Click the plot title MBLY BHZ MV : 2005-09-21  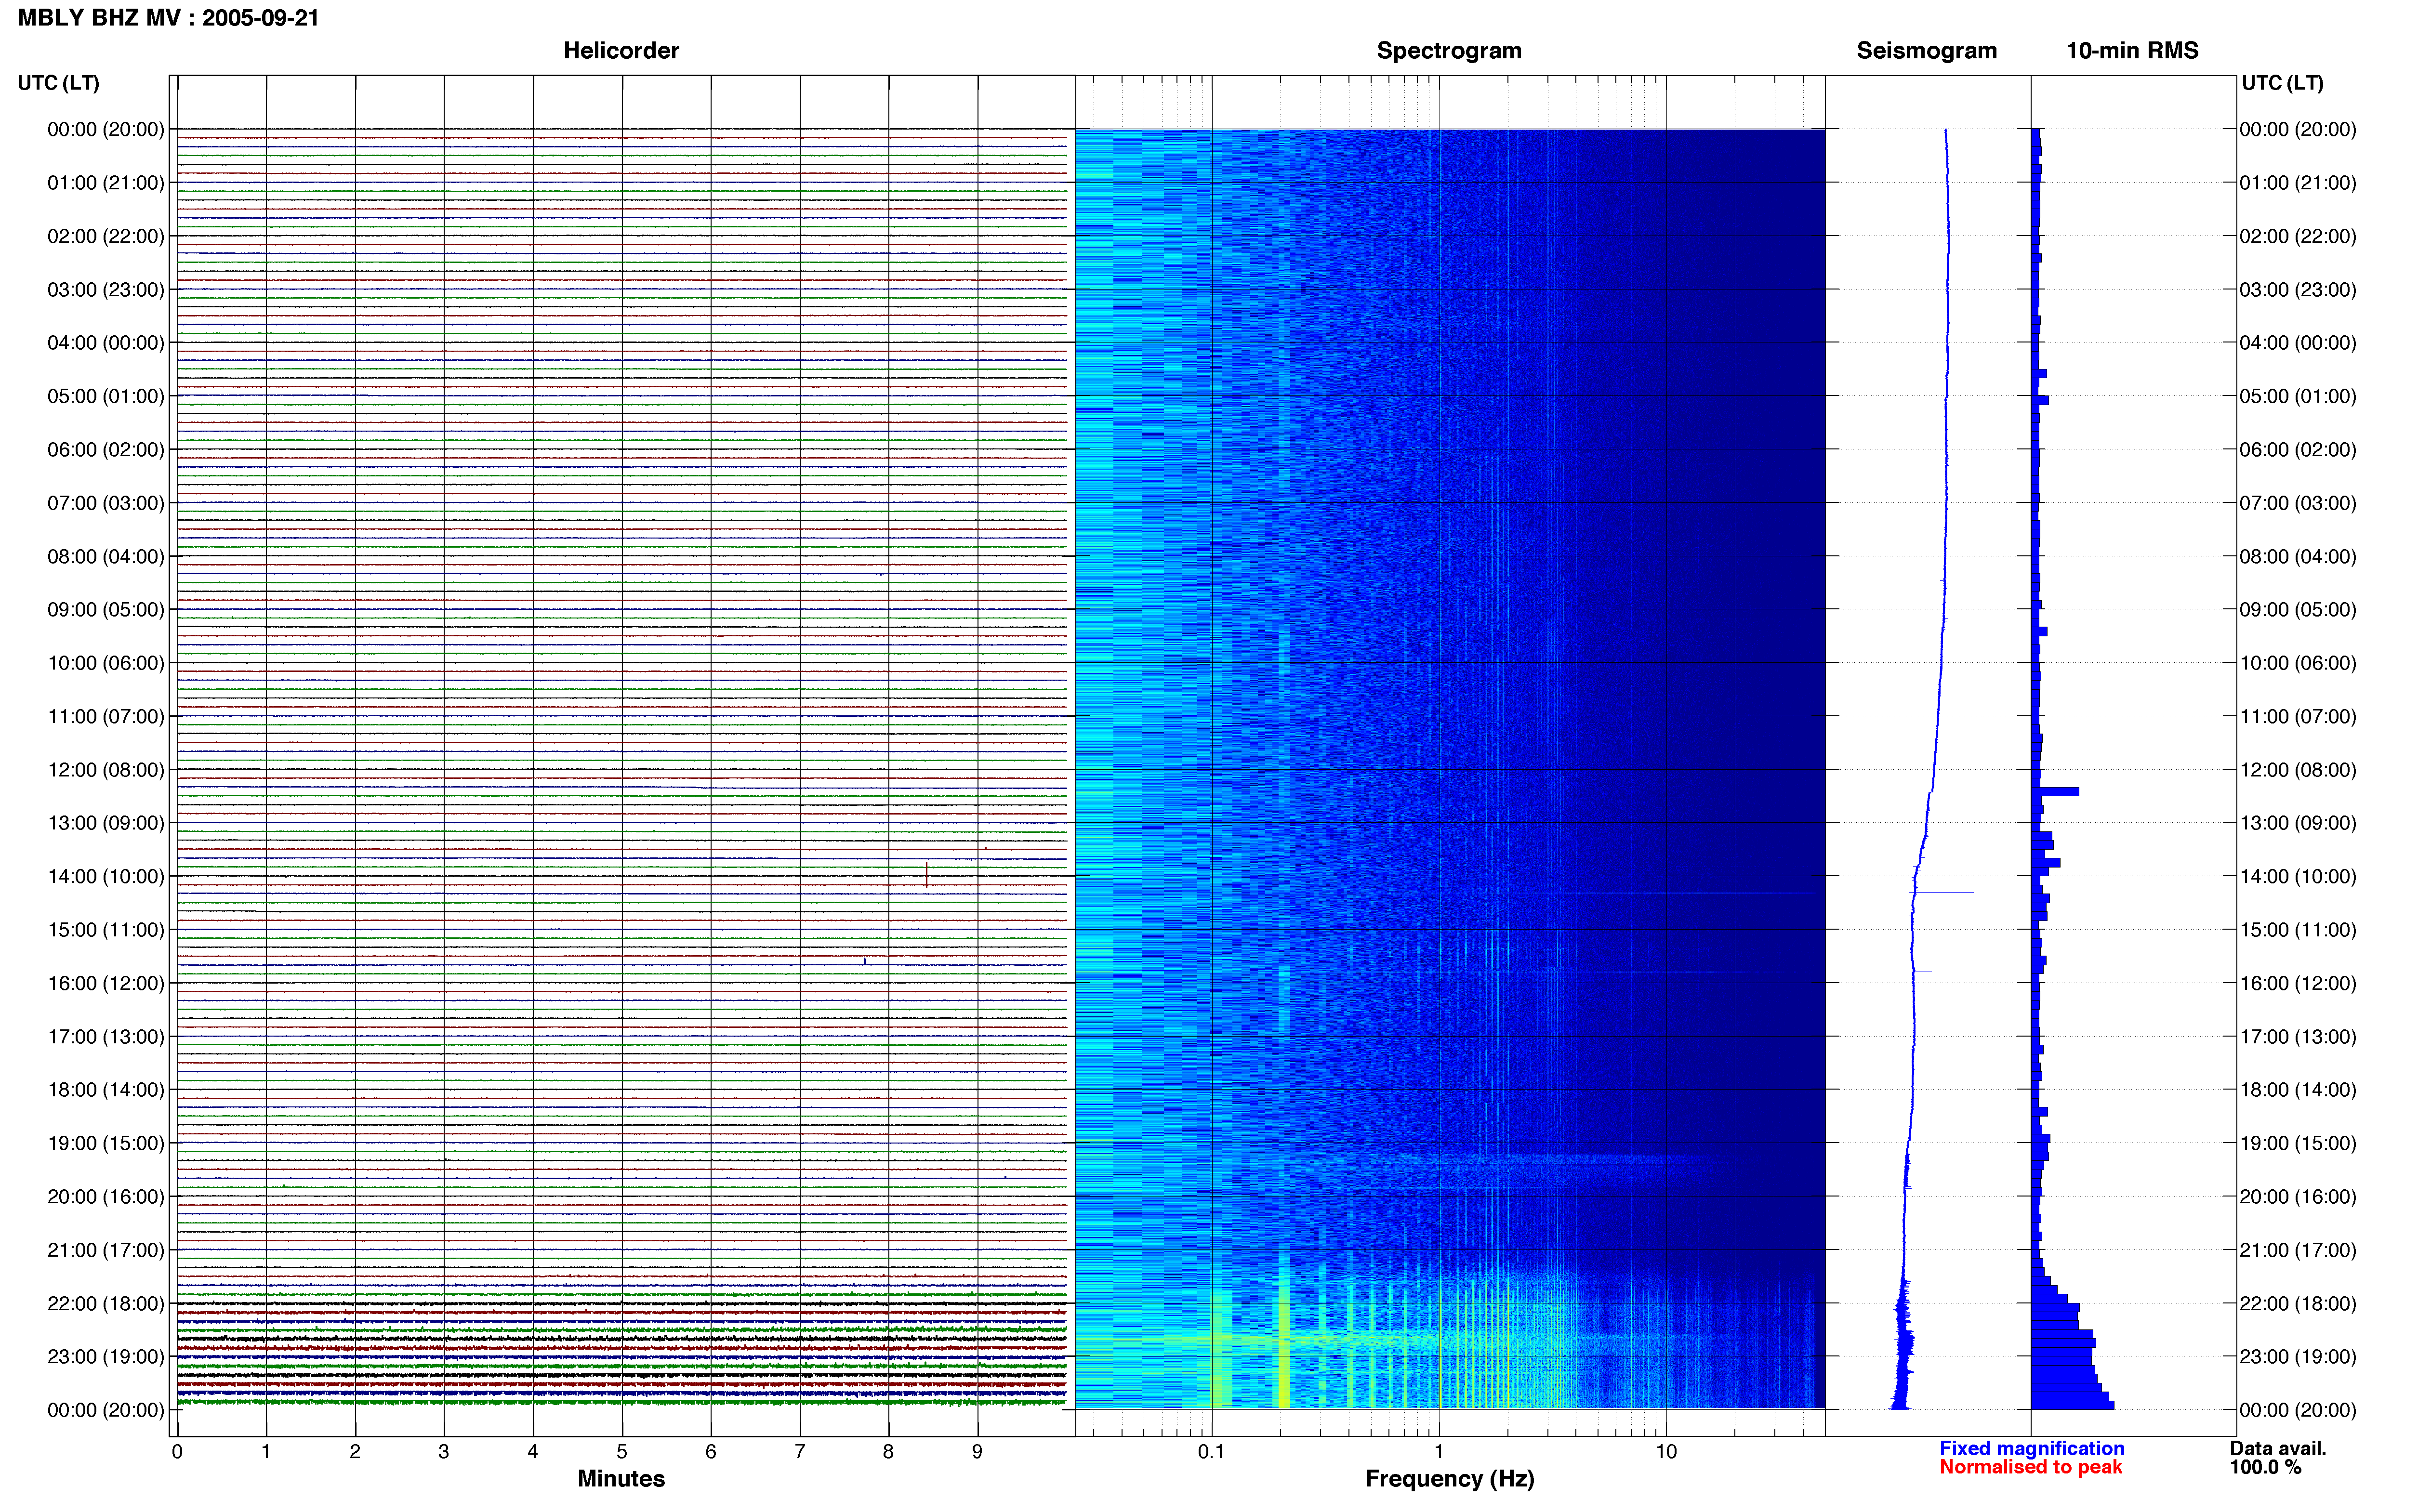click(168, 18)
